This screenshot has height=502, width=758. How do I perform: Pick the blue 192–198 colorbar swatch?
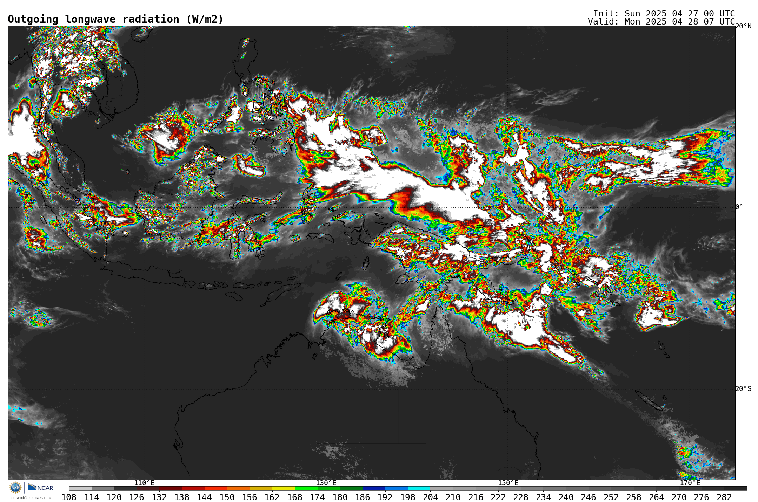[x=397, y=488]
